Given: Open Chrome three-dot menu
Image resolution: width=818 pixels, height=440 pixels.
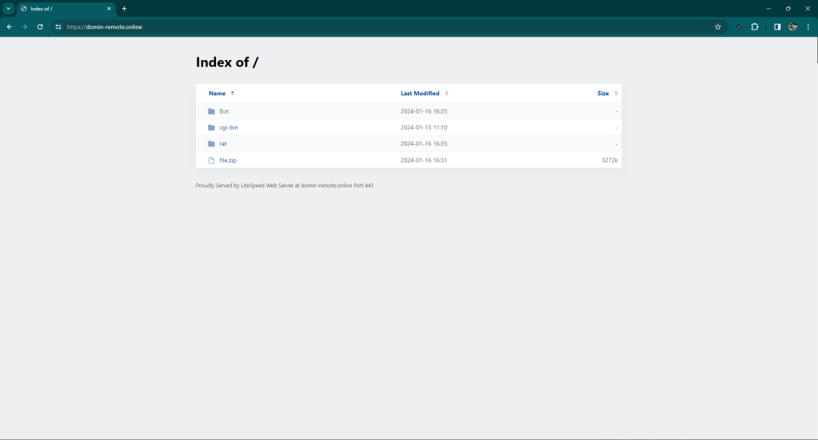Looking at the screenshot, I should [808, 26].
